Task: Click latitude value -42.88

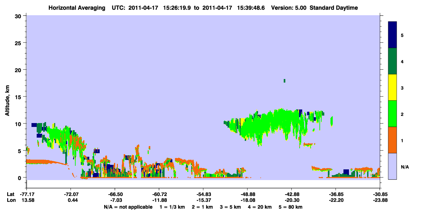Action: point(292,194)
